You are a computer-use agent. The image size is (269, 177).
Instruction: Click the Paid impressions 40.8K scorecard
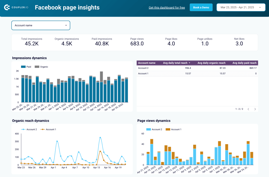click(x=102, y=42)
